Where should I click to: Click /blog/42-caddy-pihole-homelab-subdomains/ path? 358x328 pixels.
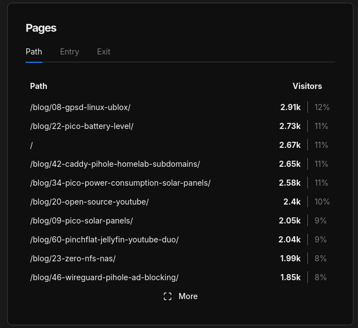[115, 164]
